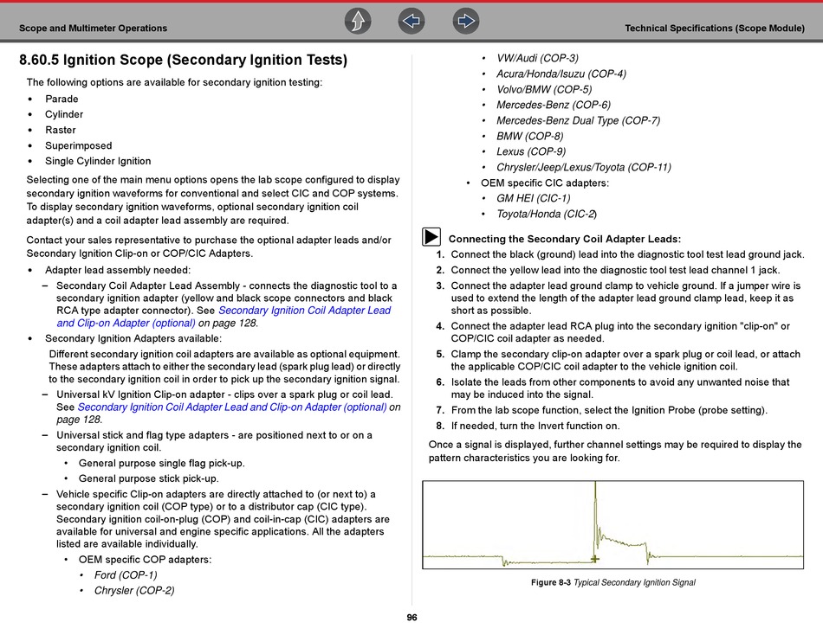Click 'VW/Audi (COP-3)' list item
The height and width of the screenshot is (635, 823).
(x=537, y=58)
